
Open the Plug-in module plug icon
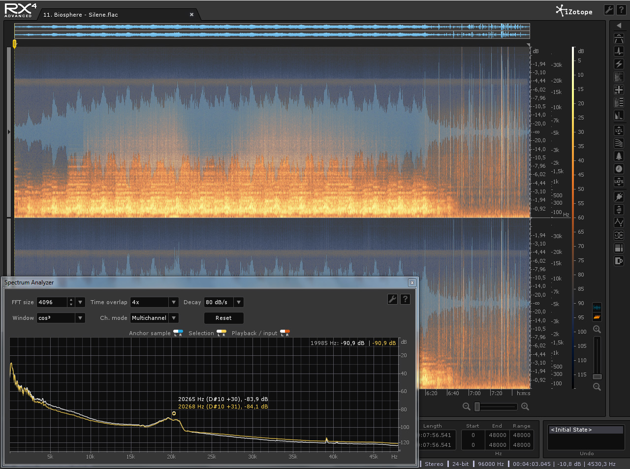[619, 197]
